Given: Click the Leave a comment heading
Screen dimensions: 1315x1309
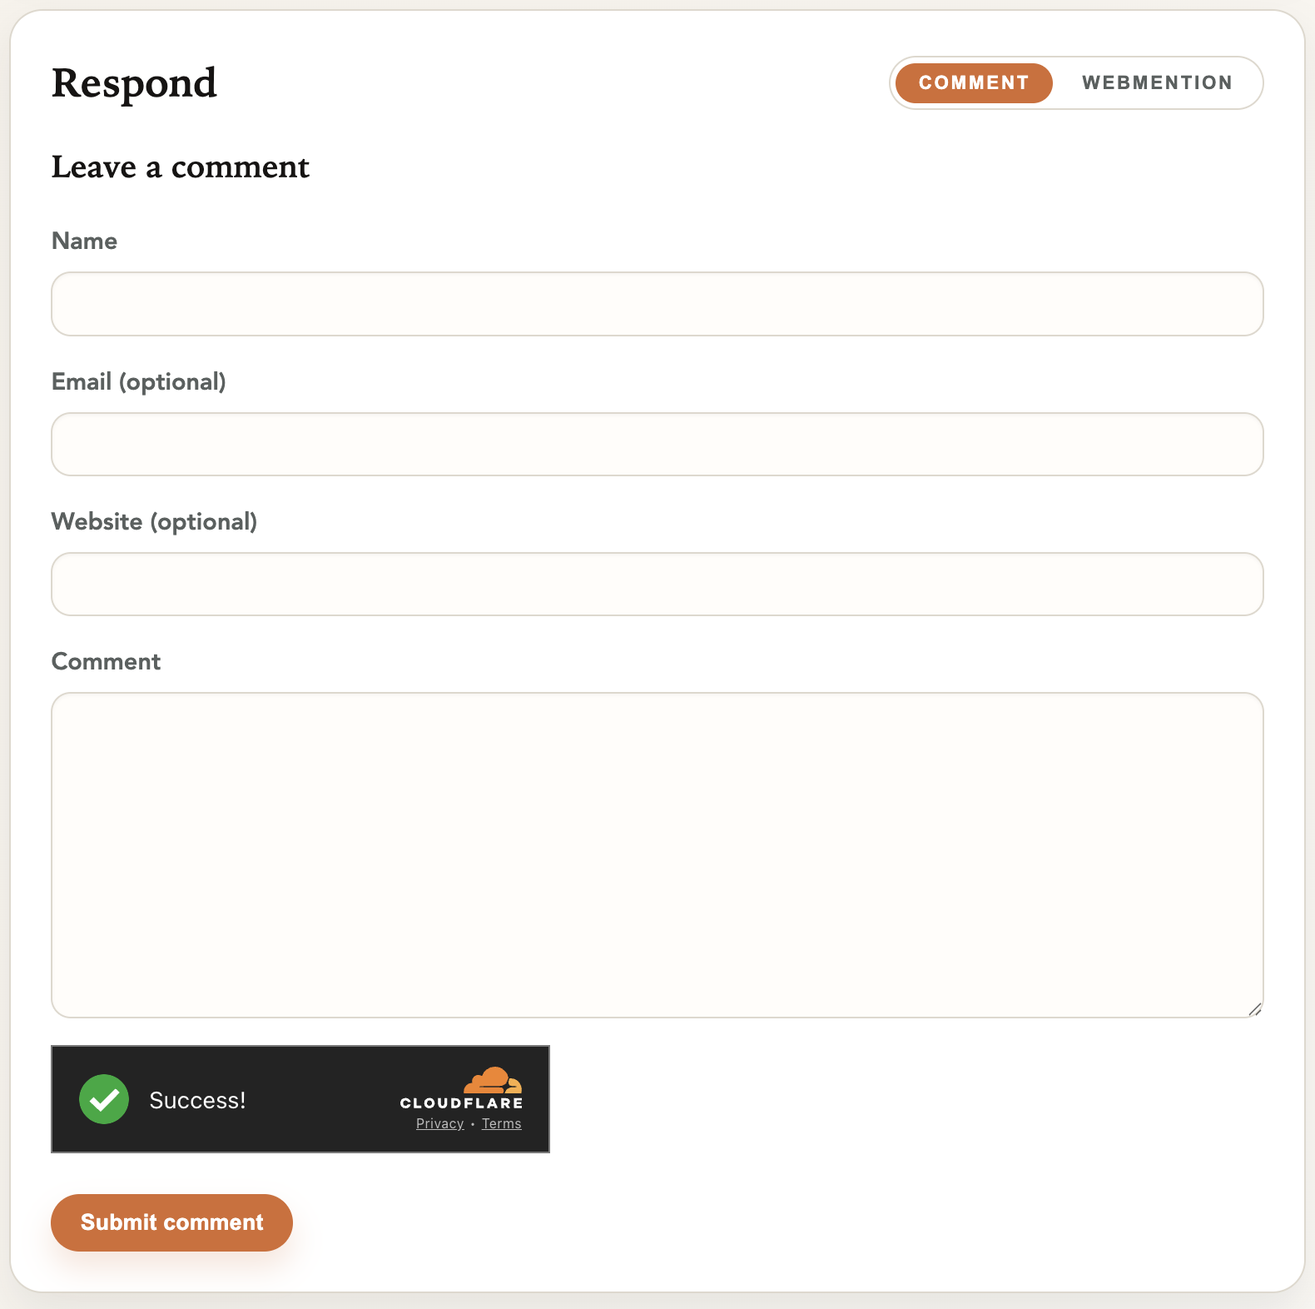Looking at the screenshot, I should tap(181, 167).
